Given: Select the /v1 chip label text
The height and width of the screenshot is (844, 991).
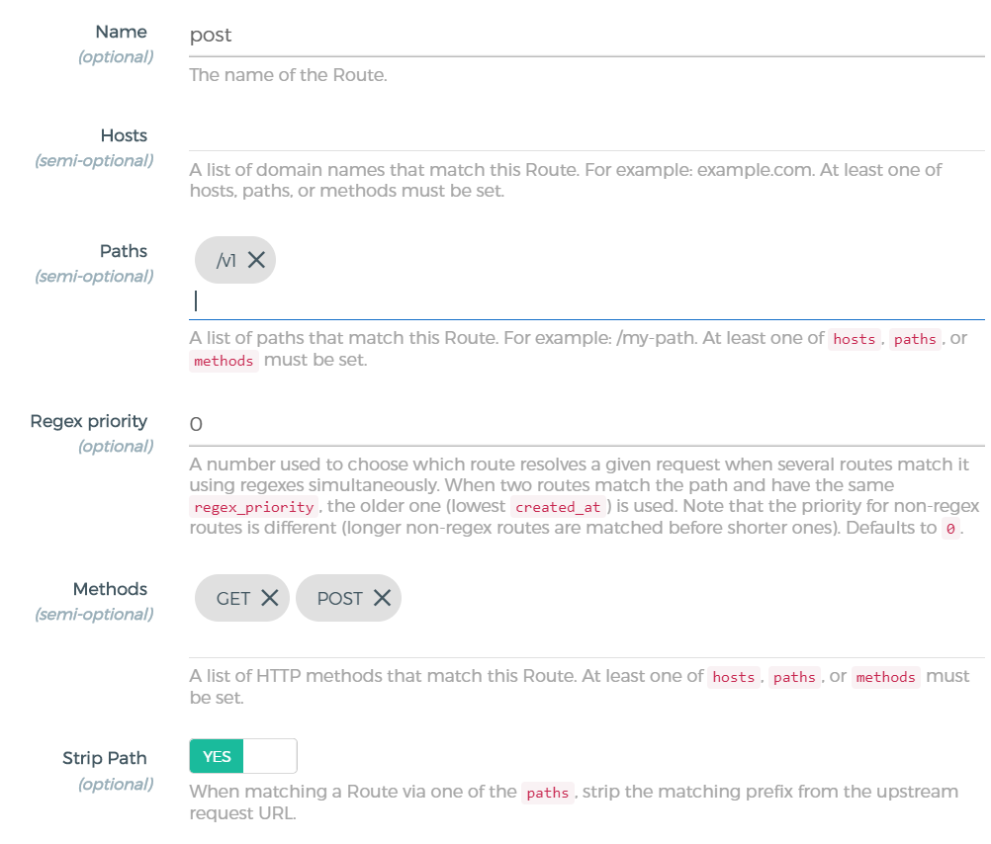Looking at the screenshot, I should [226, 260].
